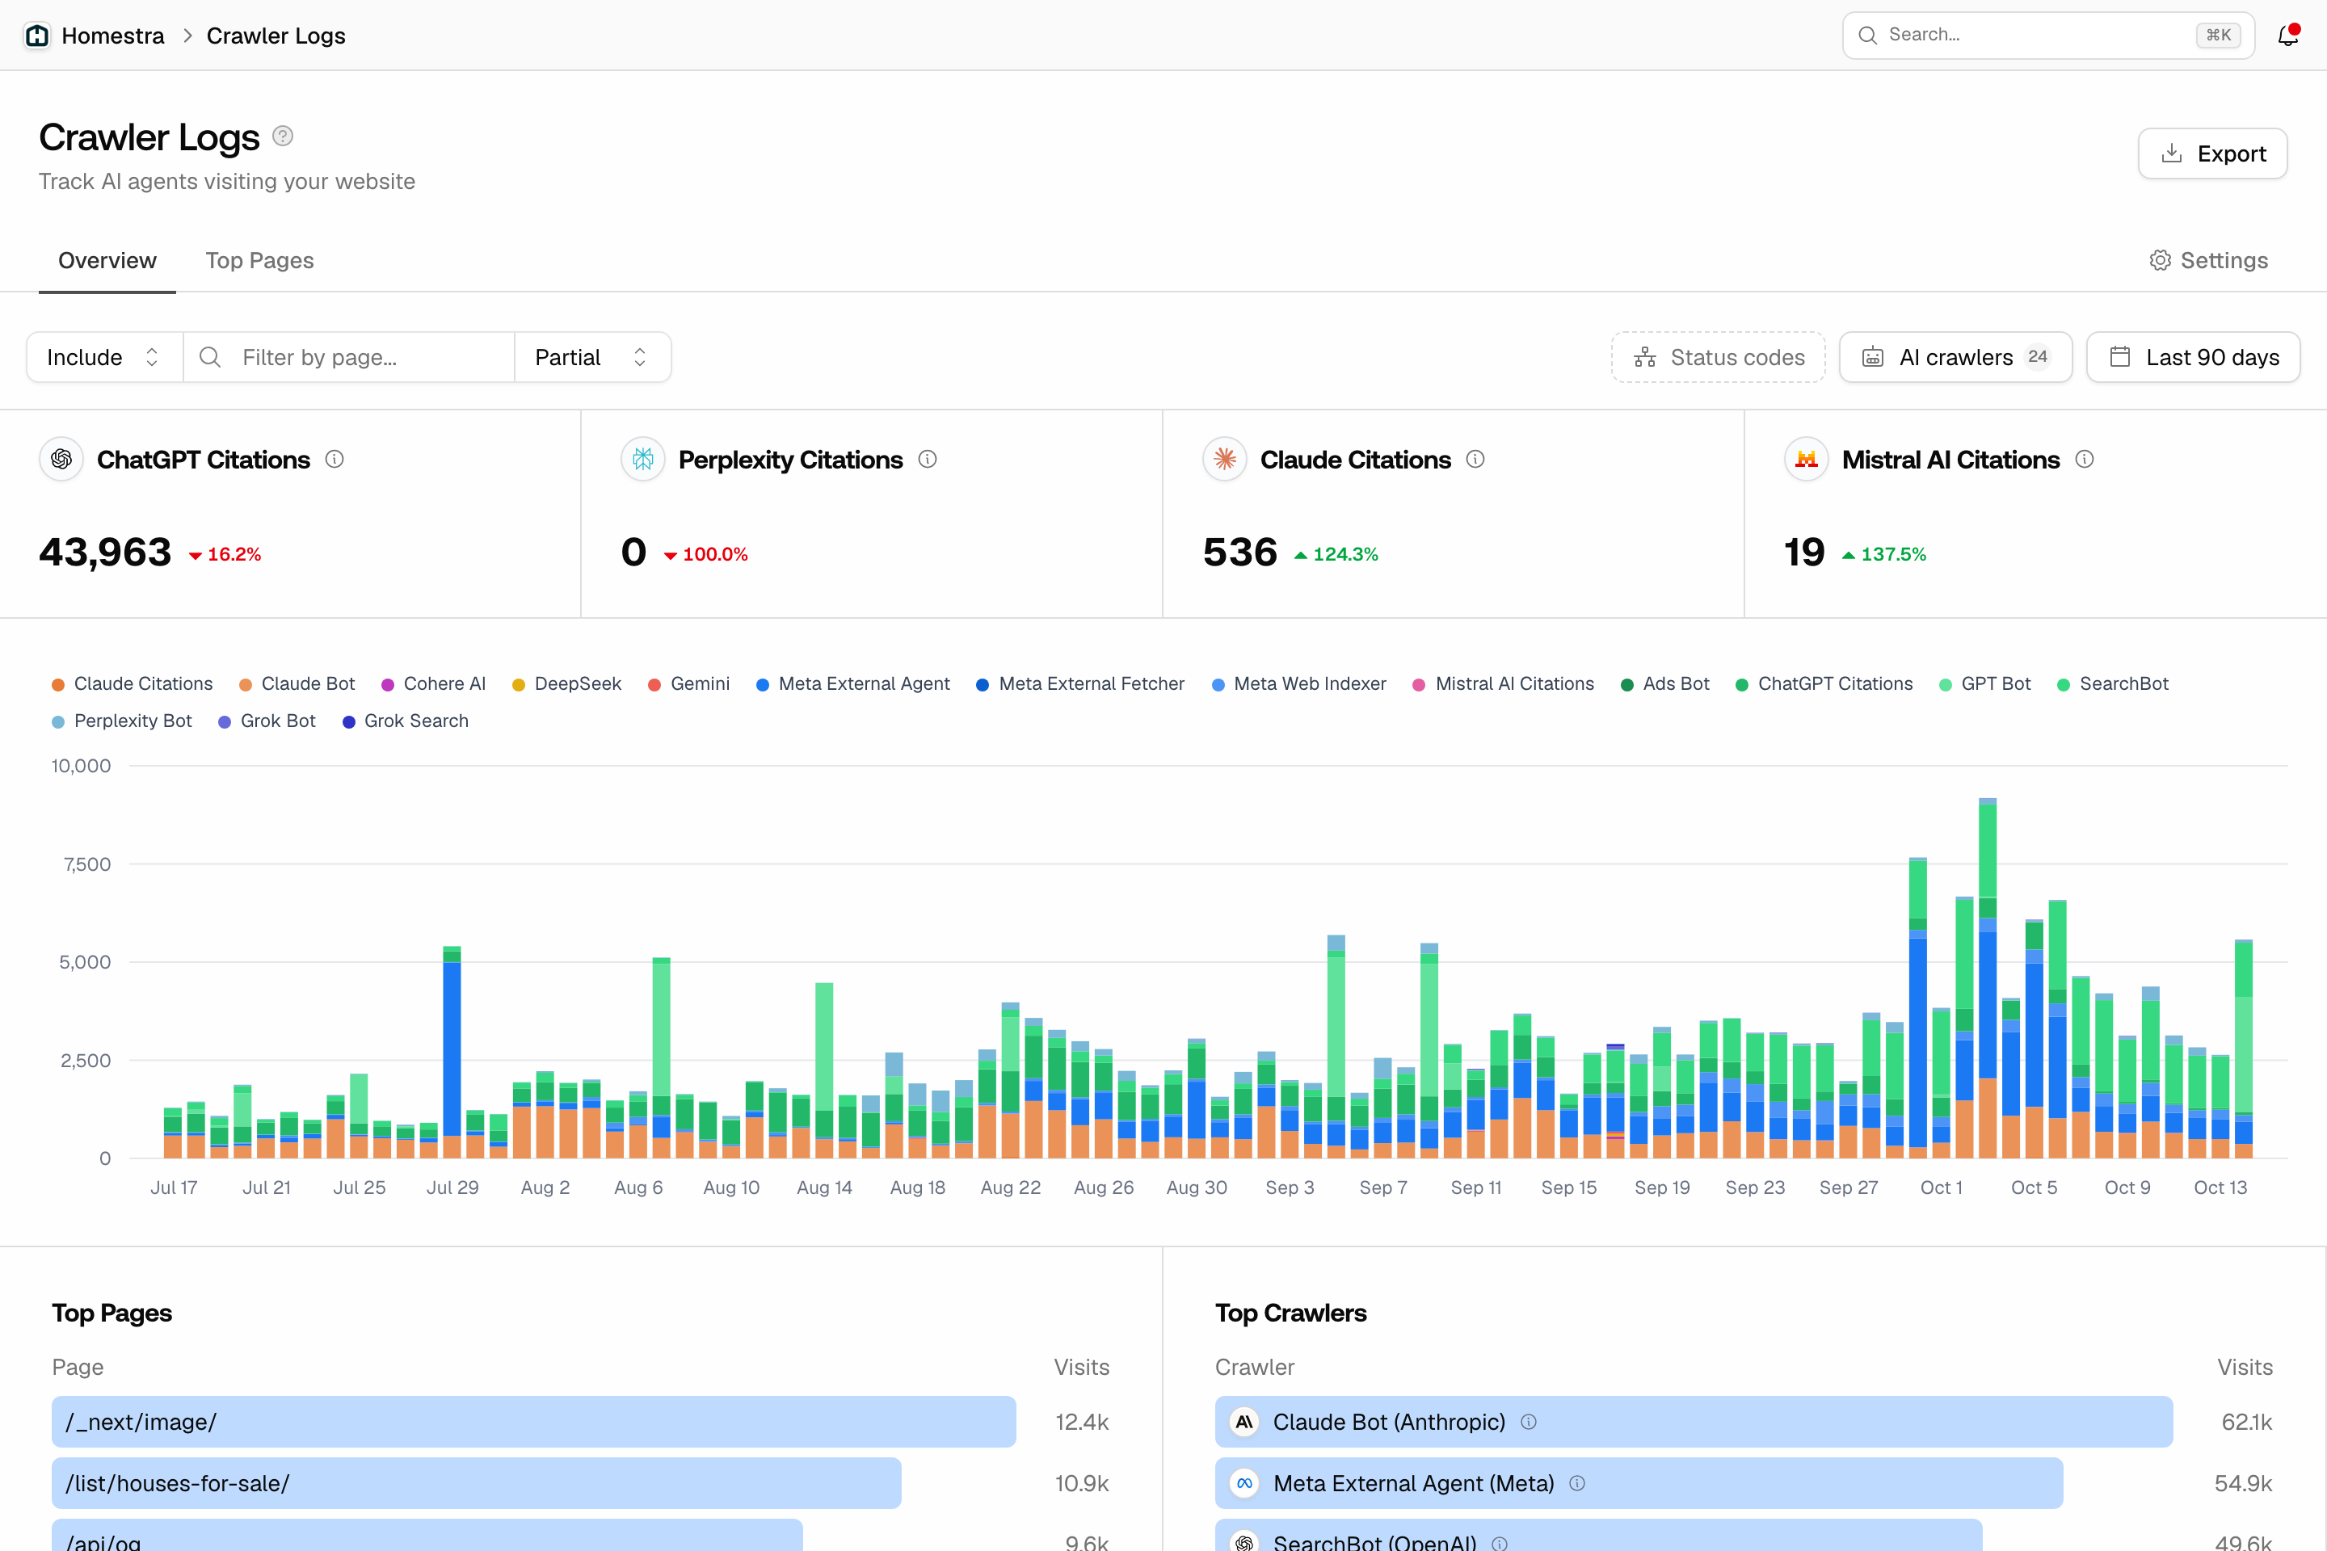Open the AI crawlers filter dropdown
Screen dimensions: 2327x1551
1956,357
